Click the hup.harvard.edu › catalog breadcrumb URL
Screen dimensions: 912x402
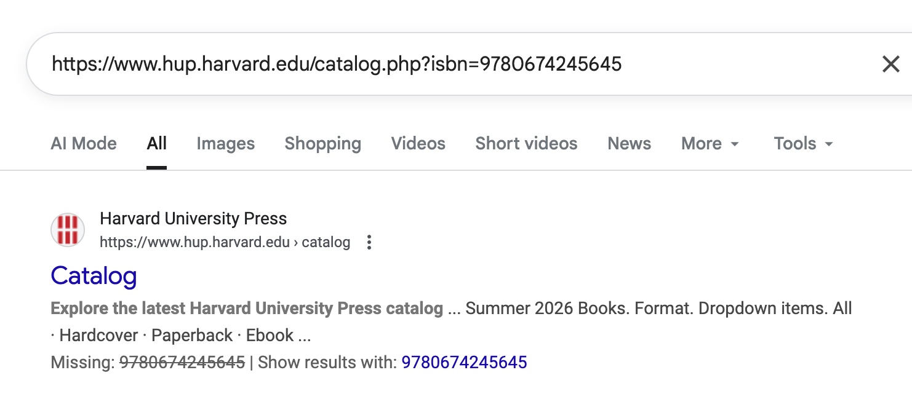(225, 242)
